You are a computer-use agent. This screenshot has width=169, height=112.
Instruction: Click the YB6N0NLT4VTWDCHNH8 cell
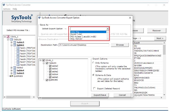pos(148,51)
